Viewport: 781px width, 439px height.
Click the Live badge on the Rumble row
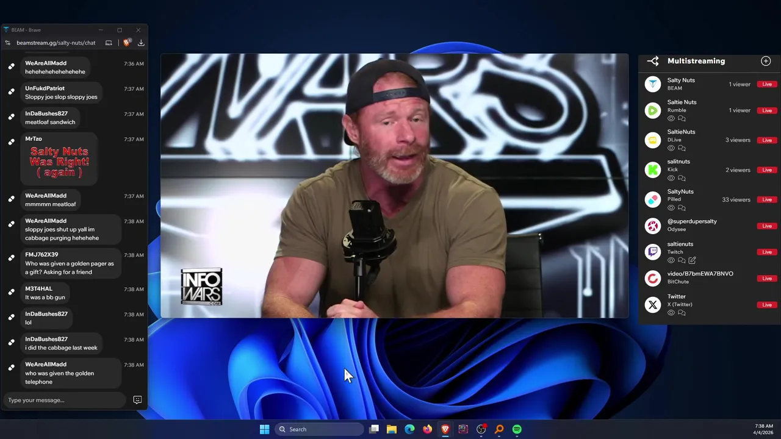tap(767, 110)
